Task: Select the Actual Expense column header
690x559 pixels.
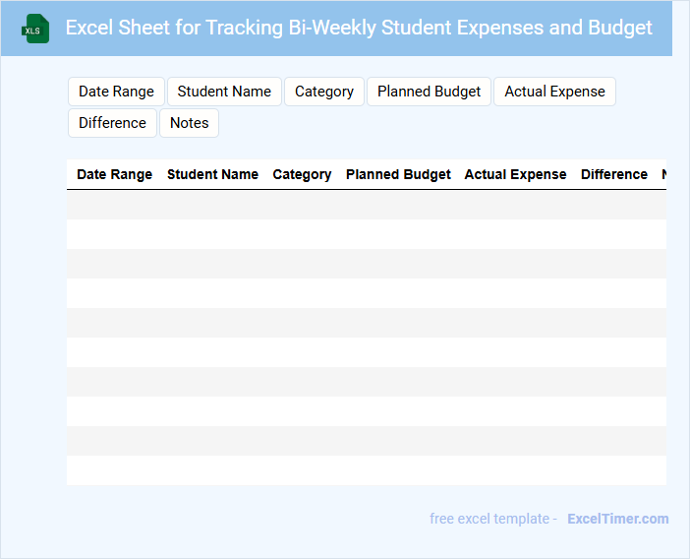Action: (x=515, y=174)
